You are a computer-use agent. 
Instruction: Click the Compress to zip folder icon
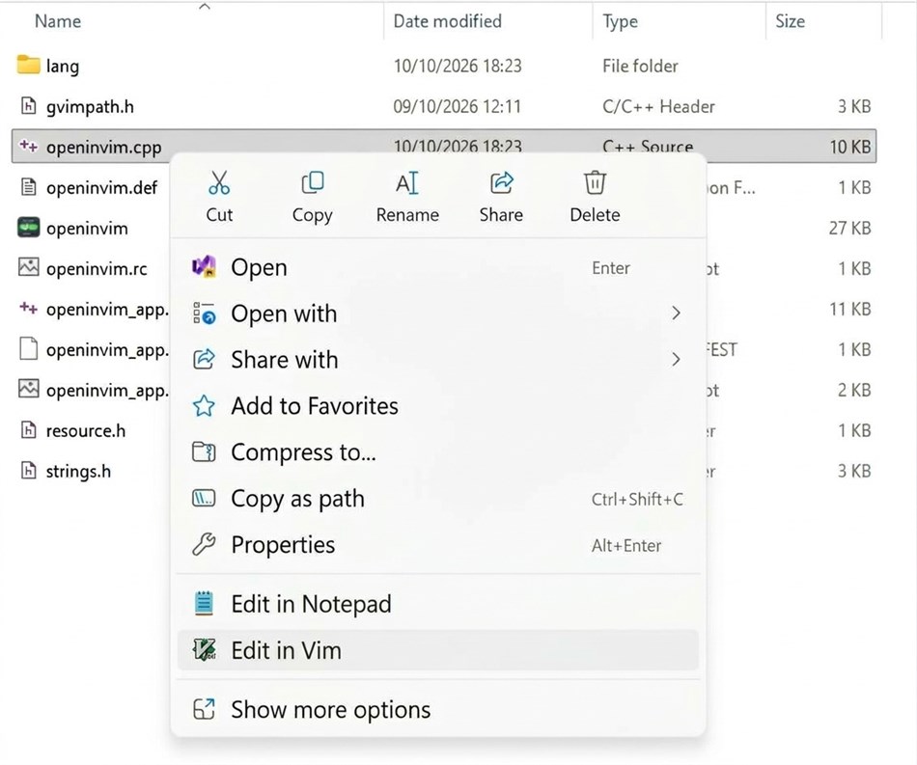(x=204, y=451)
